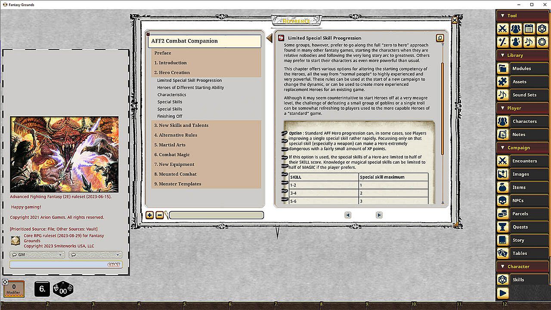The width and height of the screenshot is (551, 310).
Task: Collapse the Player sidebar section
Action: point(523,108)
